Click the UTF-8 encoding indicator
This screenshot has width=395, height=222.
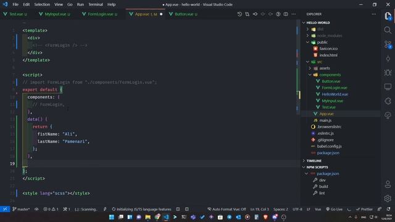[x=297, y=209]
